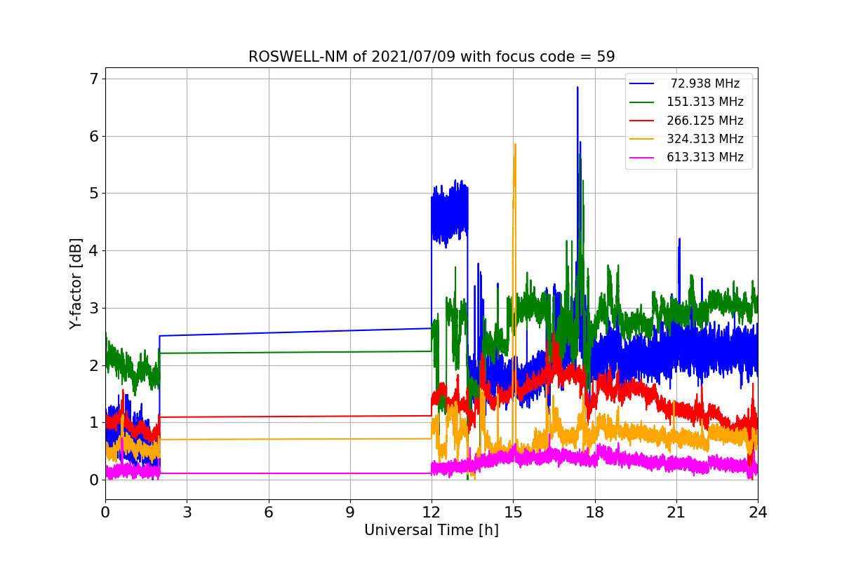Select the 324.313 MHz legend label
Screen dimensions: 842x561
pos(705,139)
